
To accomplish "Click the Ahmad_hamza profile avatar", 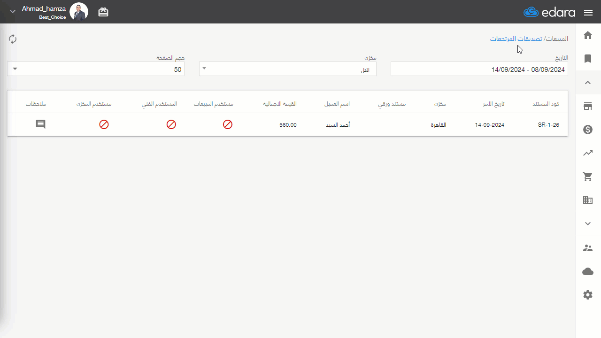I will click(x=79, y=12).
